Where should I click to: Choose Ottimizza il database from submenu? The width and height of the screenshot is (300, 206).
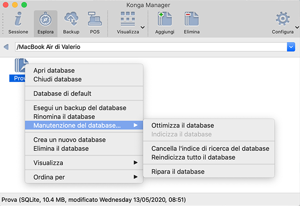click(183, 125)
